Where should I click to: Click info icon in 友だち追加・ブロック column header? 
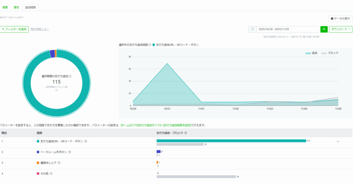(186, 132)
